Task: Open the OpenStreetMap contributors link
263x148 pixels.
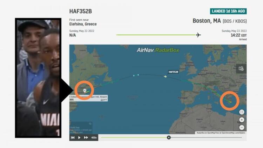Action: [233, 133]
